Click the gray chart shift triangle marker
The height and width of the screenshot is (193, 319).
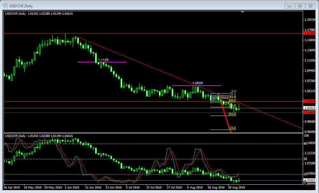243,12
